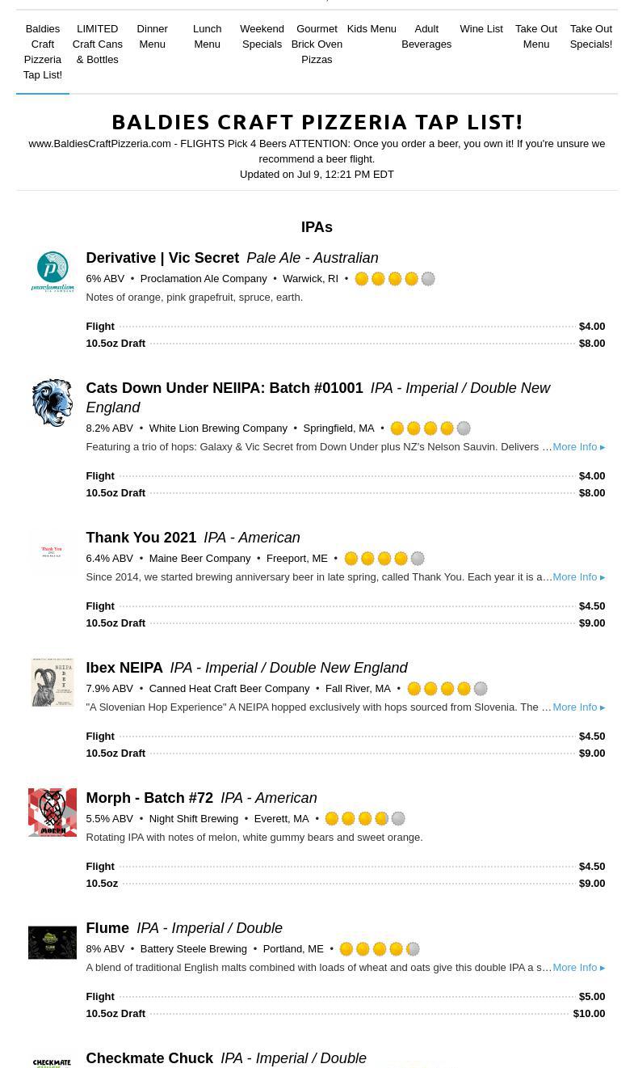Click the Morph - Batch #72 beer name
The height and width of the screenshot is (1068, 634).
coord(149,798)
